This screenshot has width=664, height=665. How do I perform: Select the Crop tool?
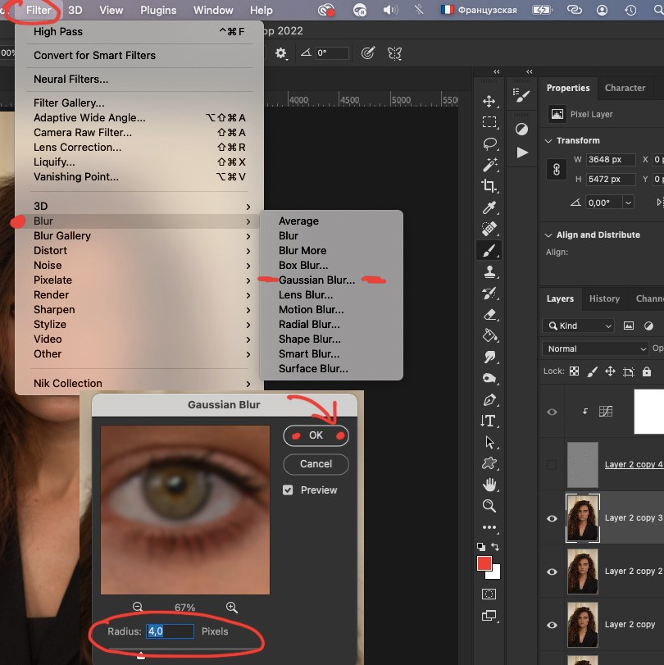(x=489, y=186)
